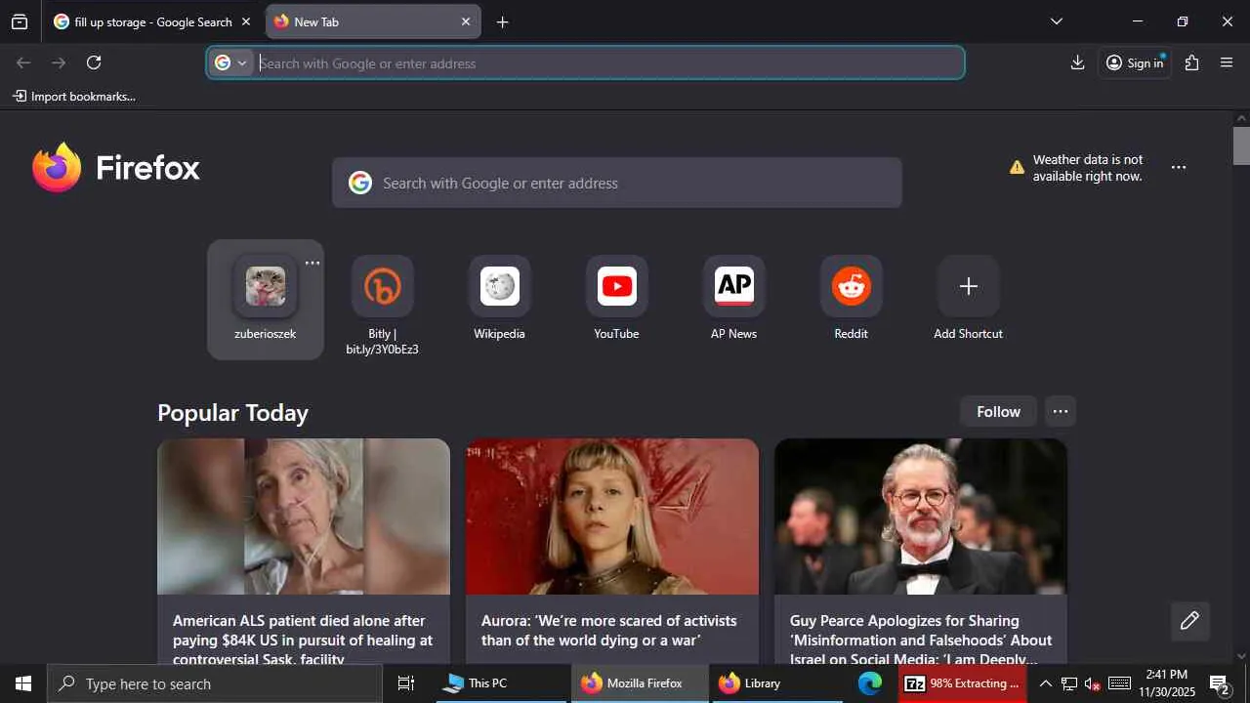Image resolution: width=1250 pixels, height=703 pixels.
Task: Switch to fill up storage Google Search tab
Action: pyautogui.click(x=152, y=21)
